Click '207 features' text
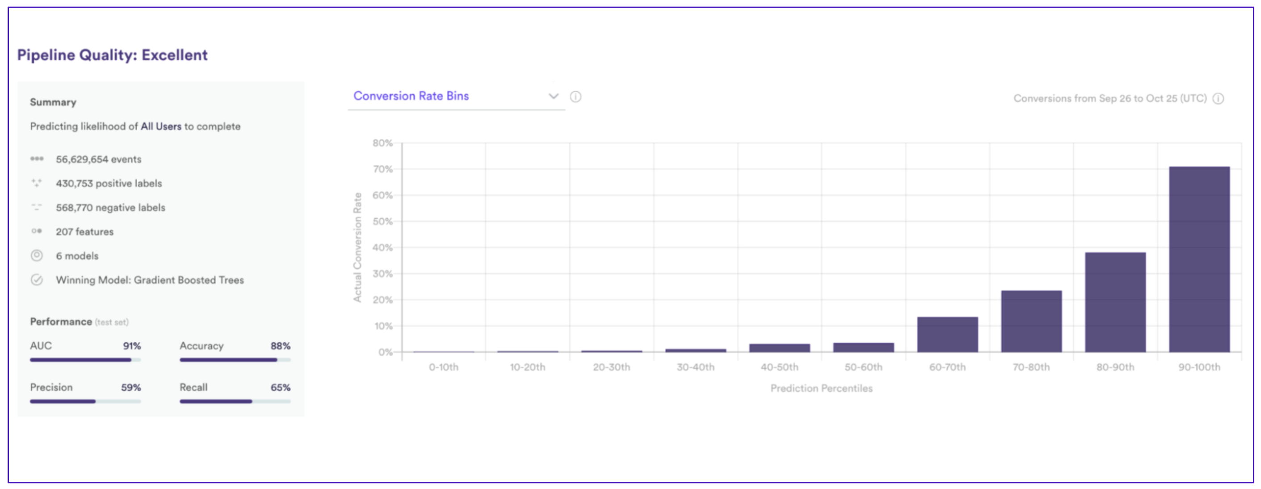Screen dimensions: 1261x489 [85, 232]
